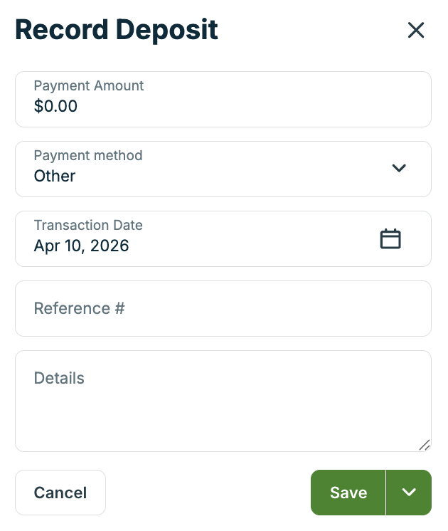The width and height of the screenshot is (448, 531).
Task: Click the 'Payment Amount' label
Action: point(89,85)
